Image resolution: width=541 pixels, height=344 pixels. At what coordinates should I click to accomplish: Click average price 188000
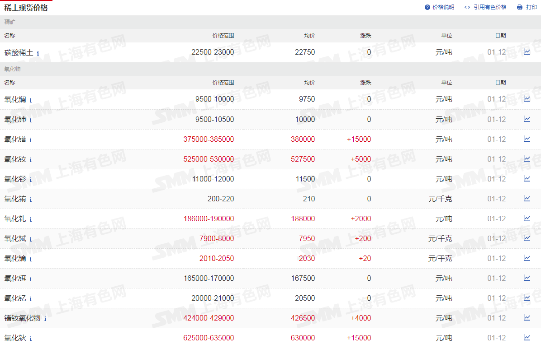tap(303, 218)
